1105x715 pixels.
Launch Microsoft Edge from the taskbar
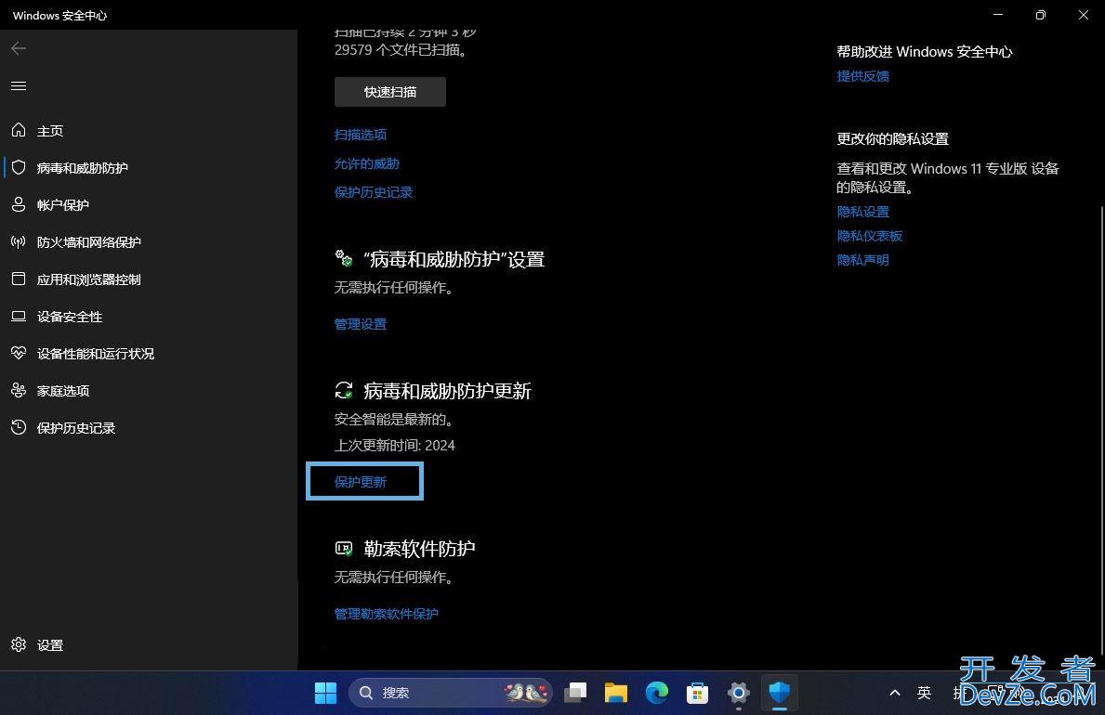[657, 693]
